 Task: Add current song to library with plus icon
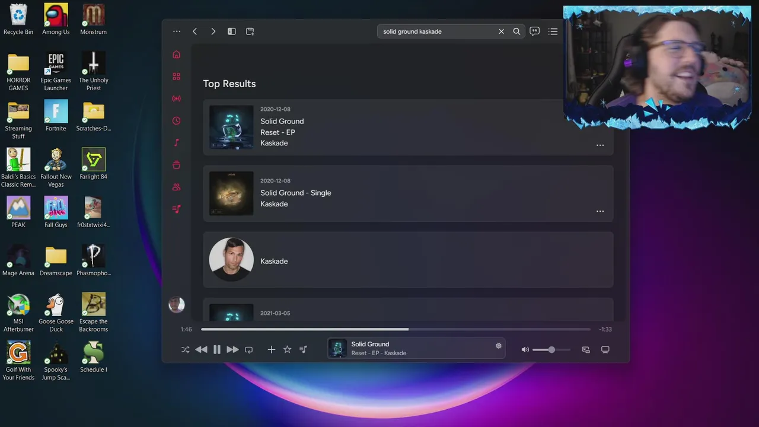pyautogui.click(x=271, y=350)
